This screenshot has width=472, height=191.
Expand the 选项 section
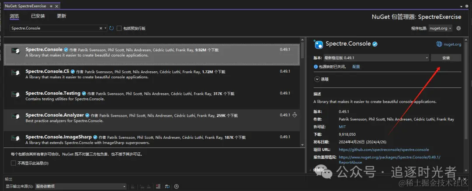pos(317,79)
